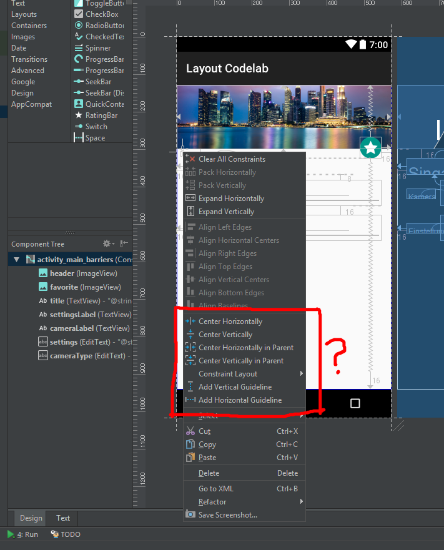Image resolution: width=444 pixels, height=550 pixels.
Task: Click Expand Horizontally icon in context menu
Action: coord(190,198)
